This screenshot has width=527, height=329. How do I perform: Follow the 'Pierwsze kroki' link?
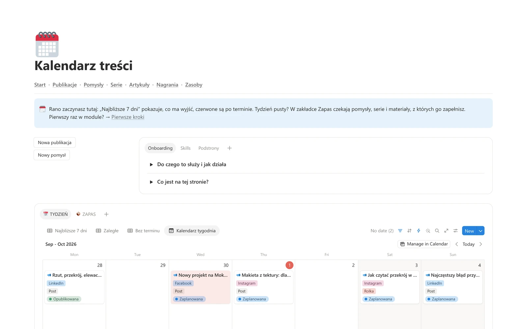click(128, 117)
